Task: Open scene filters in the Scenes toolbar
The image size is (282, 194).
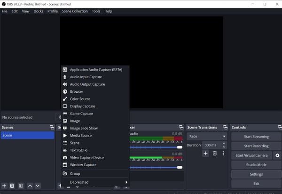Action: pyautogui.click(x=21, y=186)
